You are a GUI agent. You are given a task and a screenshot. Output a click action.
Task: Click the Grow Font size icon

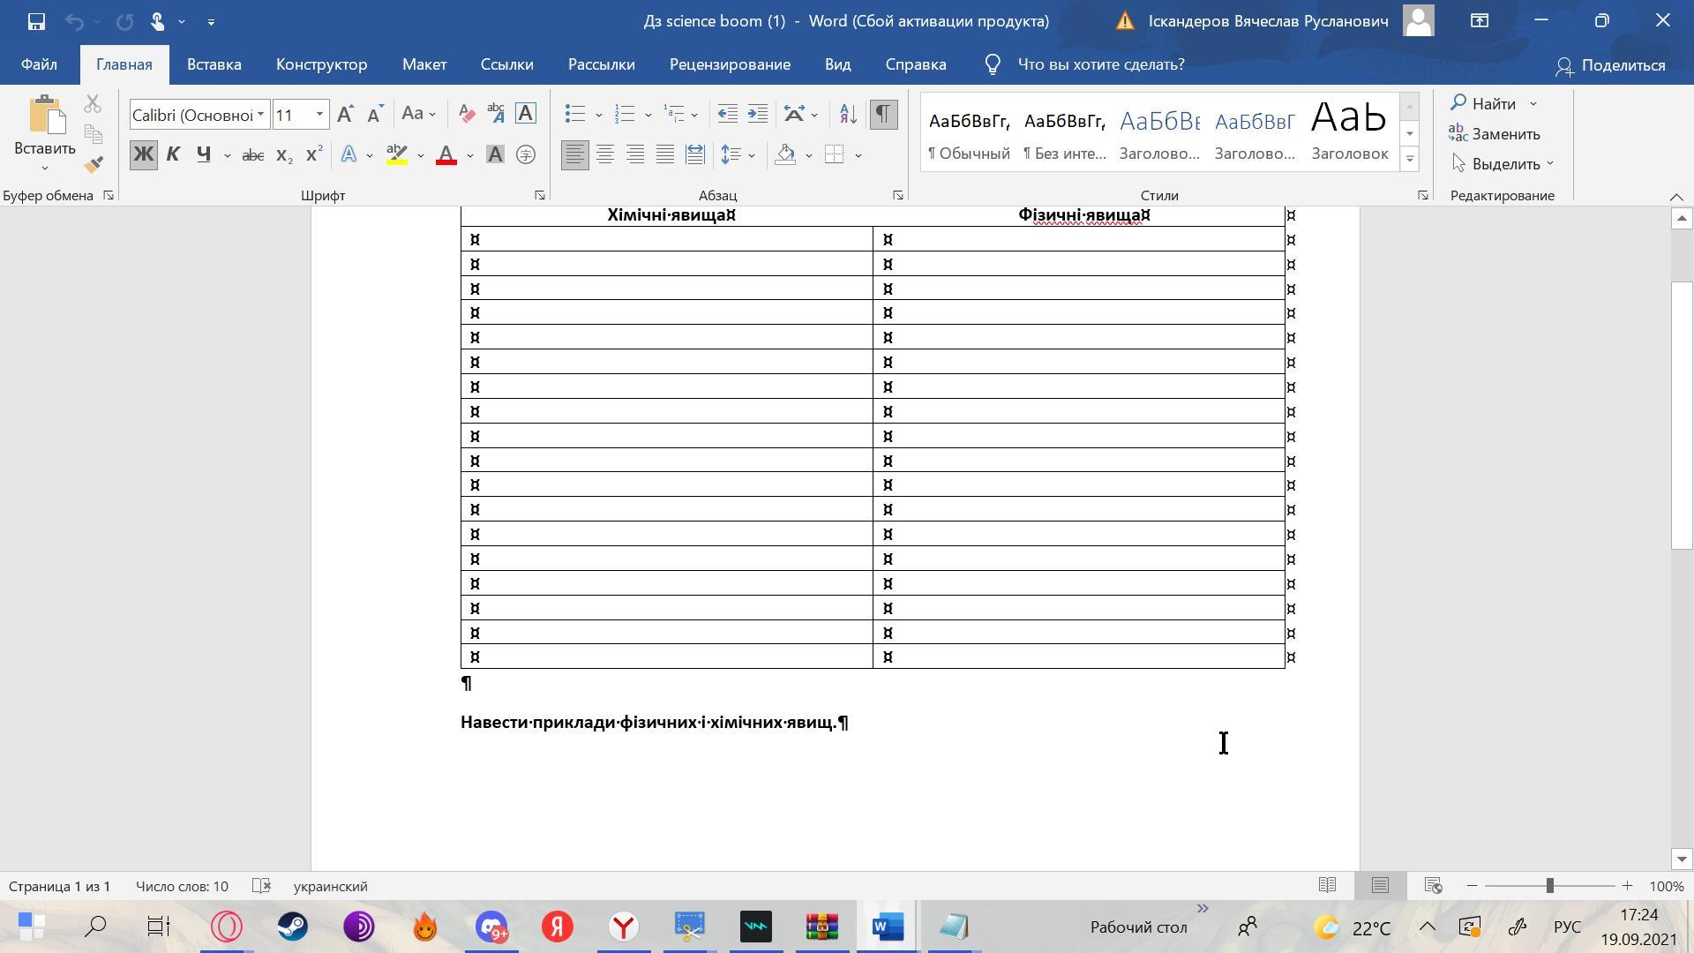(x=345, y=114)
